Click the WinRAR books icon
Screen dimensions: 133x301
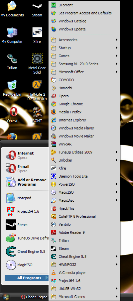click(x=54, y=144)
